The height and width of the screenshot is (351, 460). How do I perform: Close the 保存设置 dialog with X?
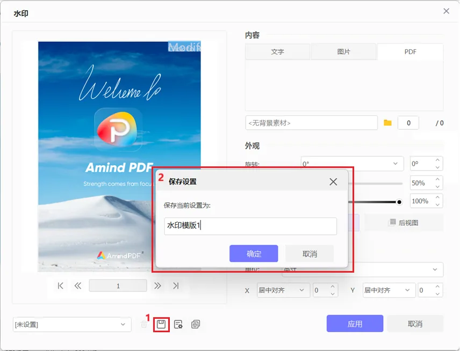click(x=333, y=181)
